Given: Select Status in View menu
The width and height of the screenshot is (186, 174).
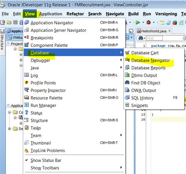Looking at the screenshot, I should [74, 113].
